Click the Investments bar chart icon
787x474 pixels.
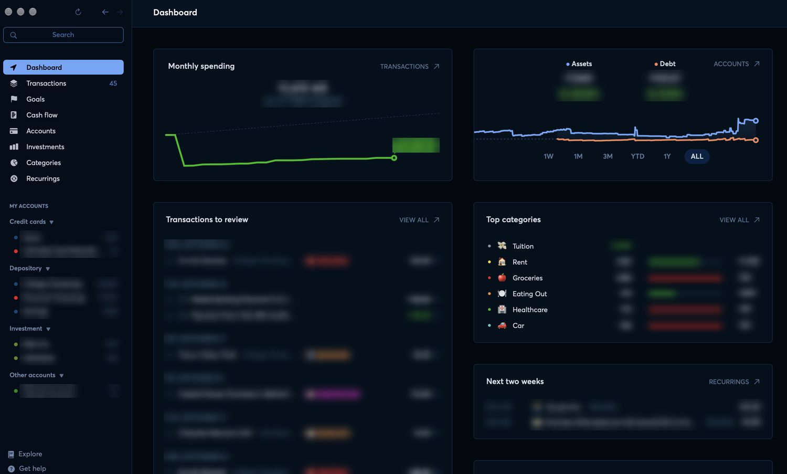point(14,147)
